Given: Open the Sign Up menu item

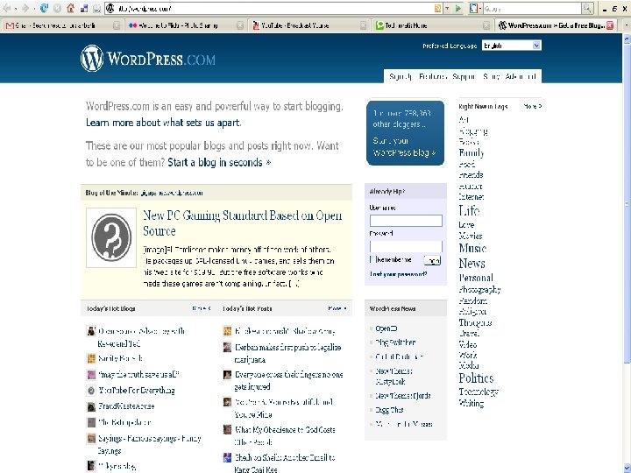Looking at the screenshot, I should (401, 76).
